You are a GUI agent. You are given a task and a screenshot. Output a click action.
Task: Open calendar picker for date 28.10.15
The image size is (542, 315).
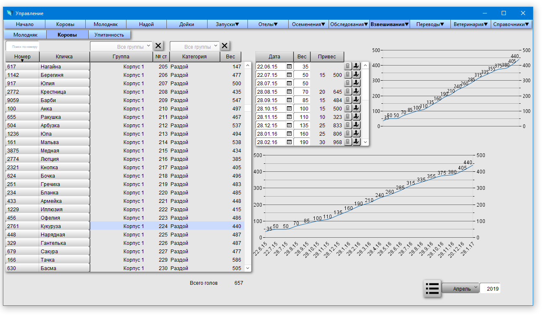[289, 108]
